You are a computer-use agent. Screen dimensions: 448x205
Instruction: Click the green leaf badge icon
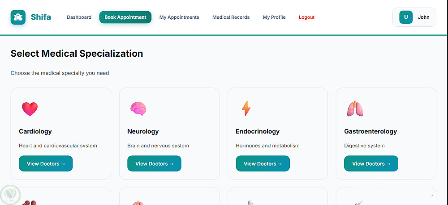tap(10, 195)
